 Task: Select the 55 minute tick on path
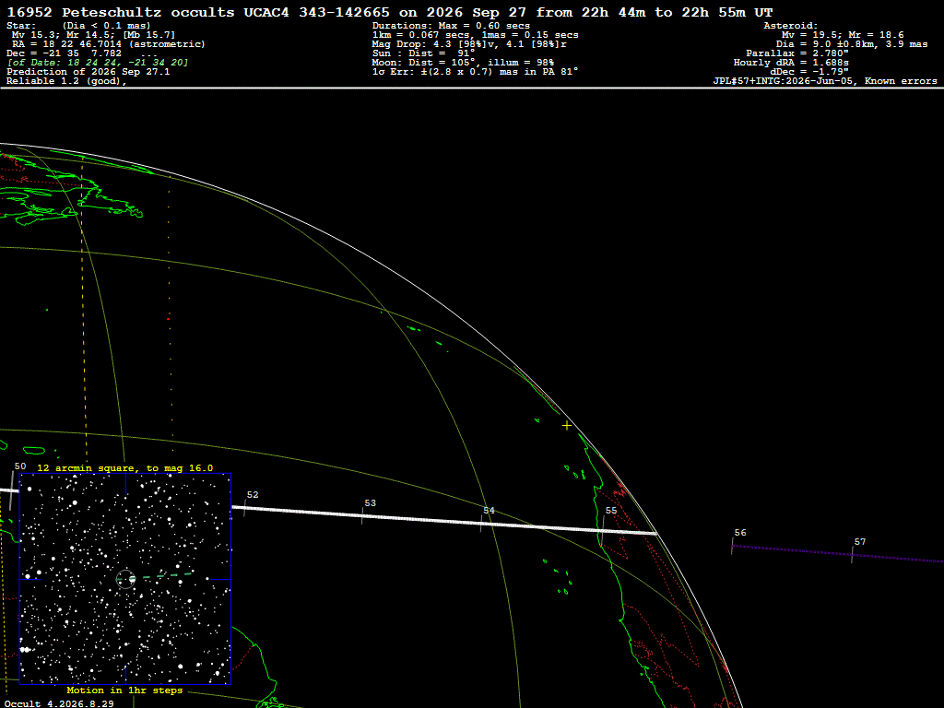(x=603, y=530)
